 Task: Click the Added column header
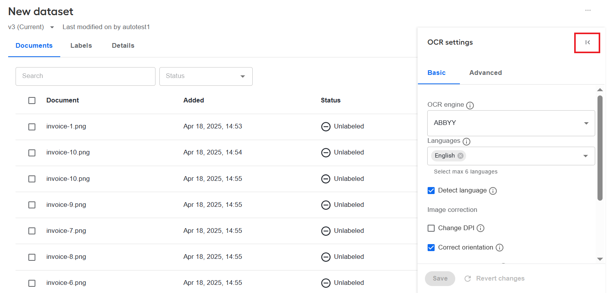194,101
